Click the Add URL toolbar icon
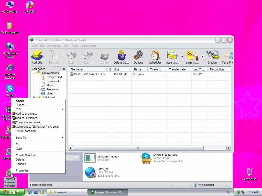The width and height of the screenshot is (262, 196). click(37, 57)
